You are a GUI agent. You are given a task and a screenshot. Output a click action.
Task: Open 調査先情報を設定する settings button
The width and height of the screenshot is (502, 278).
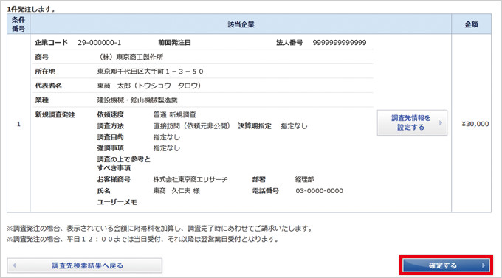[412, 122]
